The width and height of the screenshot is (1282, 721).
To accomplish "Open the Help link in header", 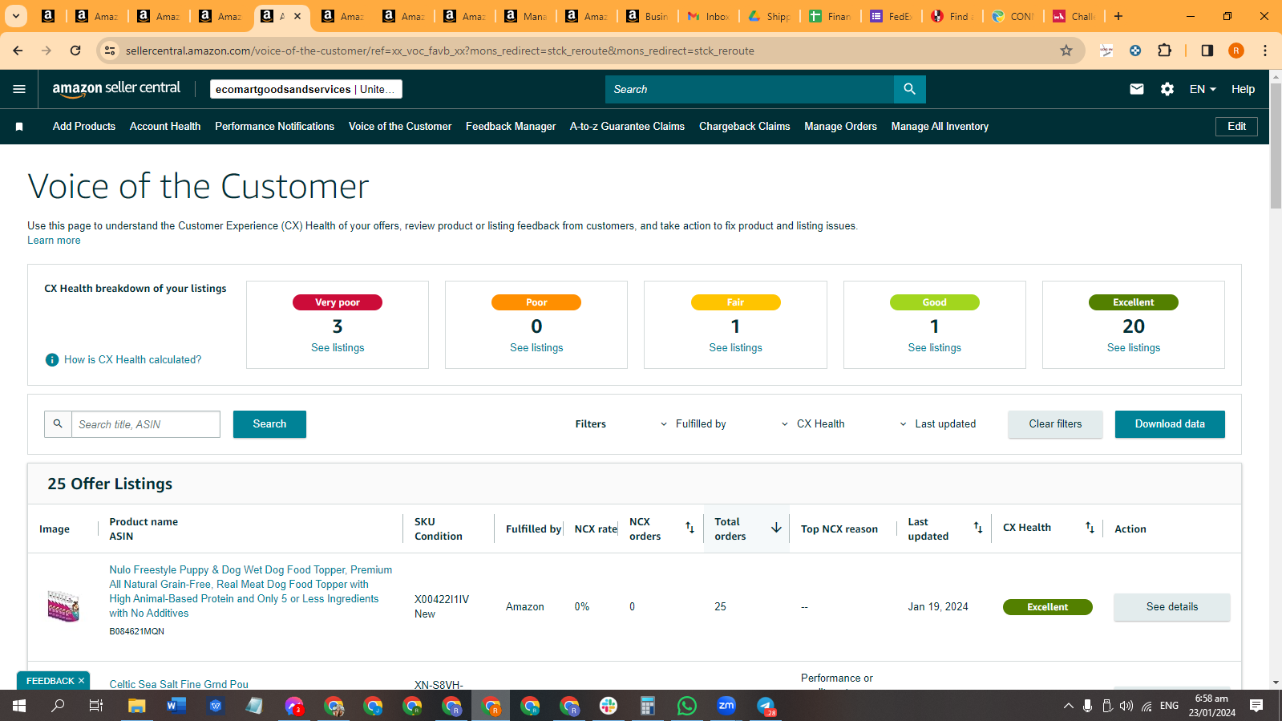I will (x=1243, y=89).
